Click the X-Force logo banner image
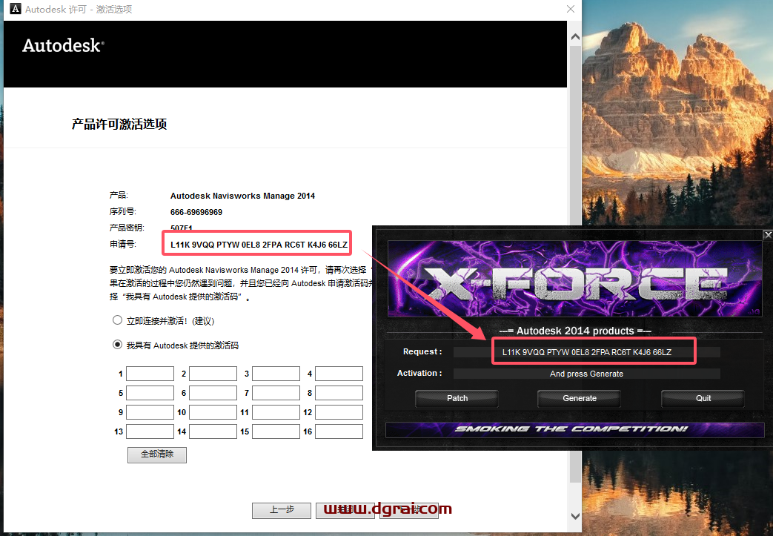 [x=575, y=279]
